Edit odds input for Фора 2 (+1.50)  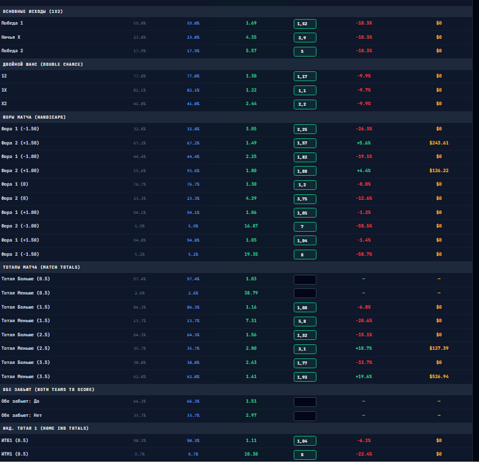(305, 143)
